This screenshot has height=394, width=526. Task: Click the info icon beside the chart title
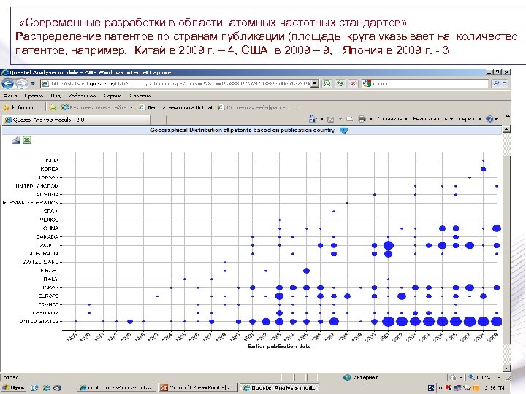point(343,131)
